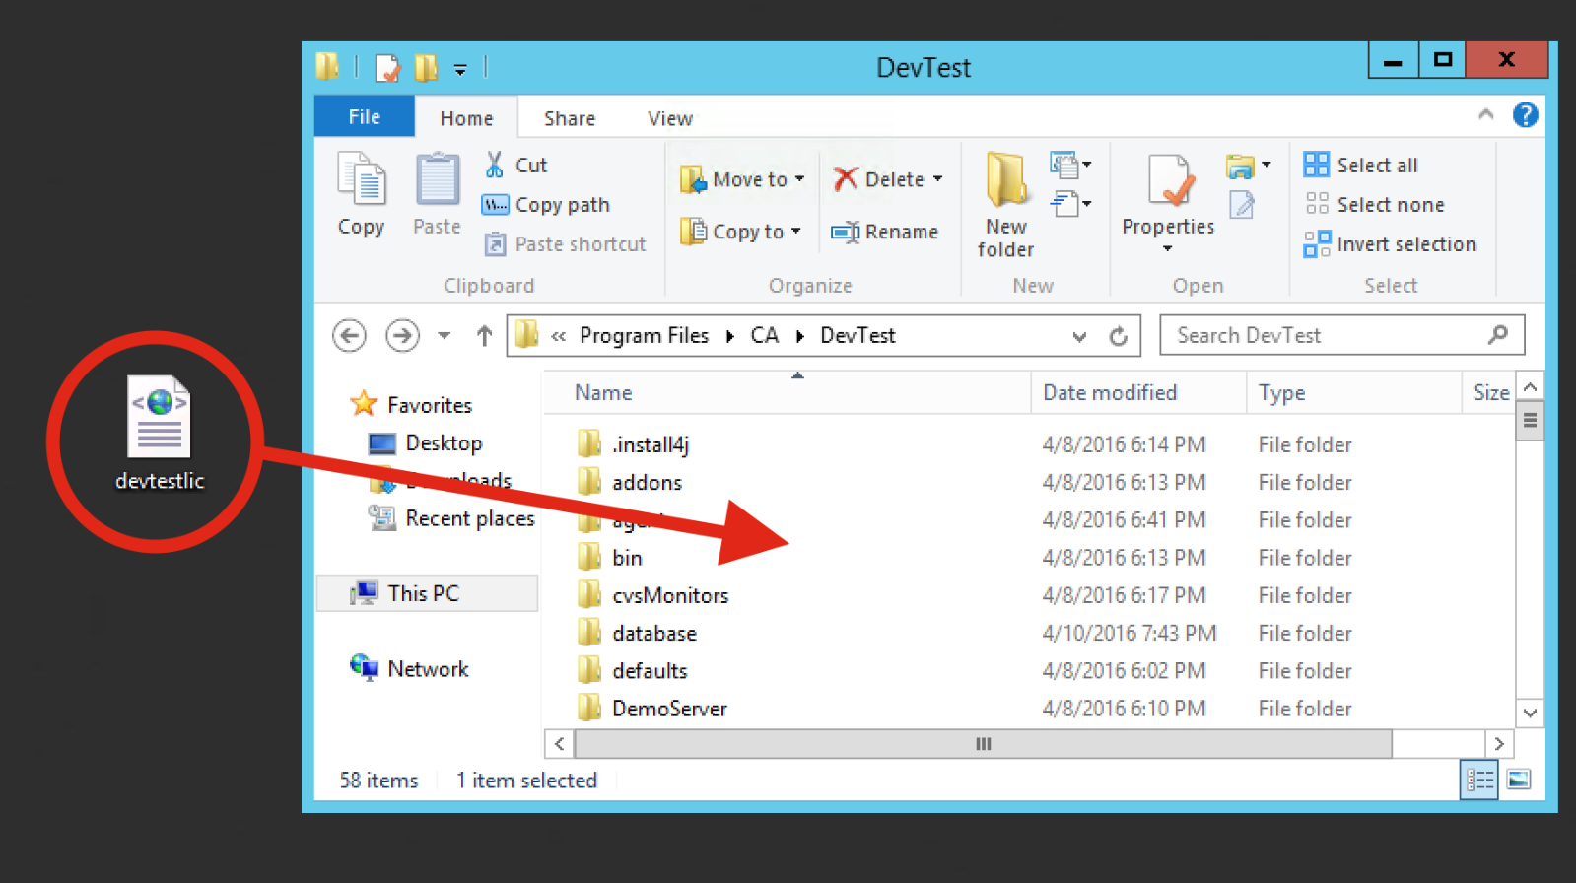
Task: Click the Search DevTest field
Action: (1341, 335)
